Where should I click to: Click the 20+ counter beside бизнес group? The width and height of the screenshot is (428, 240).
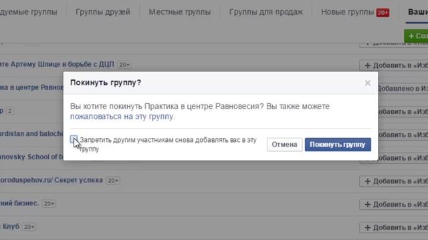[49, 203]
